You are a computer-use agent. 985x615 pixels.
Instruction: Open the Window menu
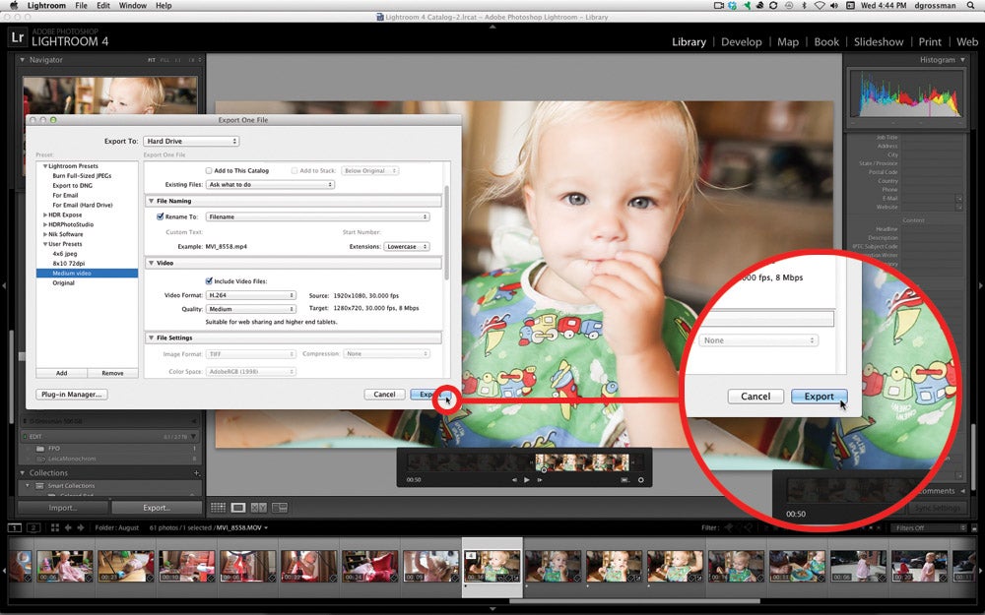tap(133, 6)
